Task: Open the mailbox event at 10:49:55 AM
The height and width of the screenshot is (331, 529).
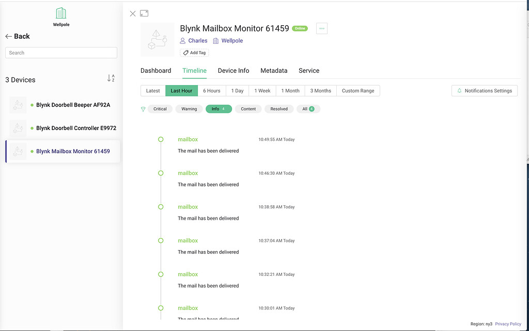Action: 188,139
